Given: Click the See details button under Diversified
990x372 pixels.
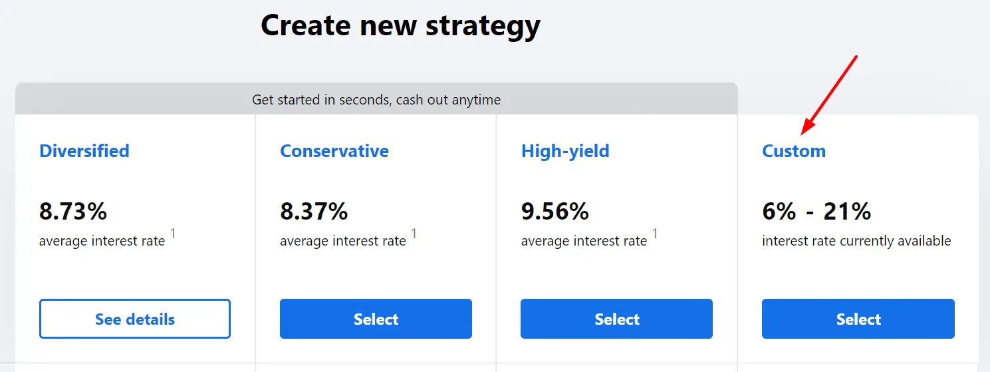Looking at the screenshot, I should (135, 319).
